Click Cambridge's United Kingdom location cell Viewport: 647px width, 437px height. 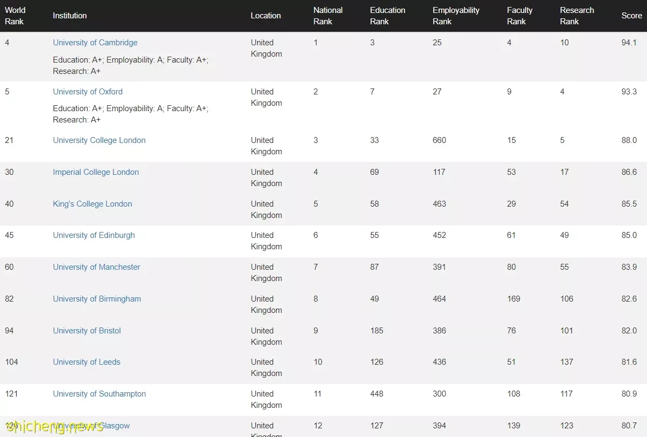tap(266, 48)
